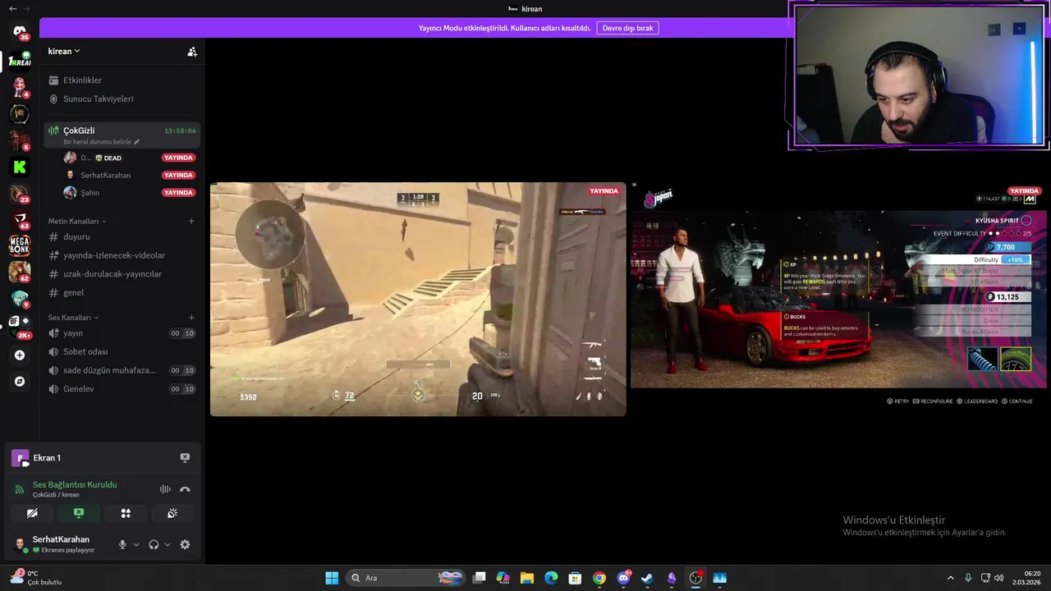Open Discord direct messages home icon
This screenshot has width=1051, height=591.
coord(20,32)
